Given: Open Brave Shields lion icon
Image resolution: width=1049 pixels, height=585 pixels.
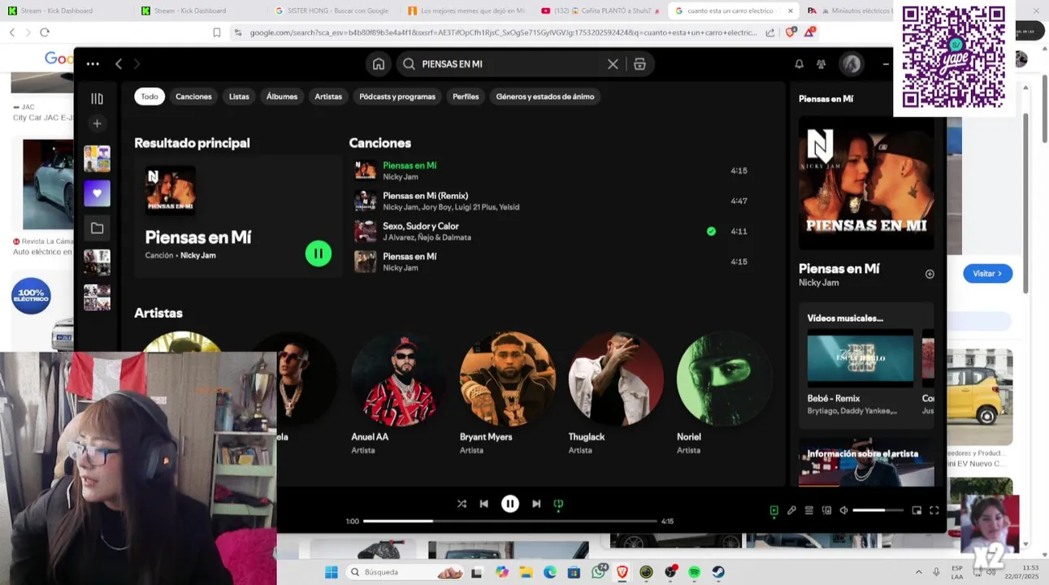Looking at the screenshot, I should tap(791, 32).
